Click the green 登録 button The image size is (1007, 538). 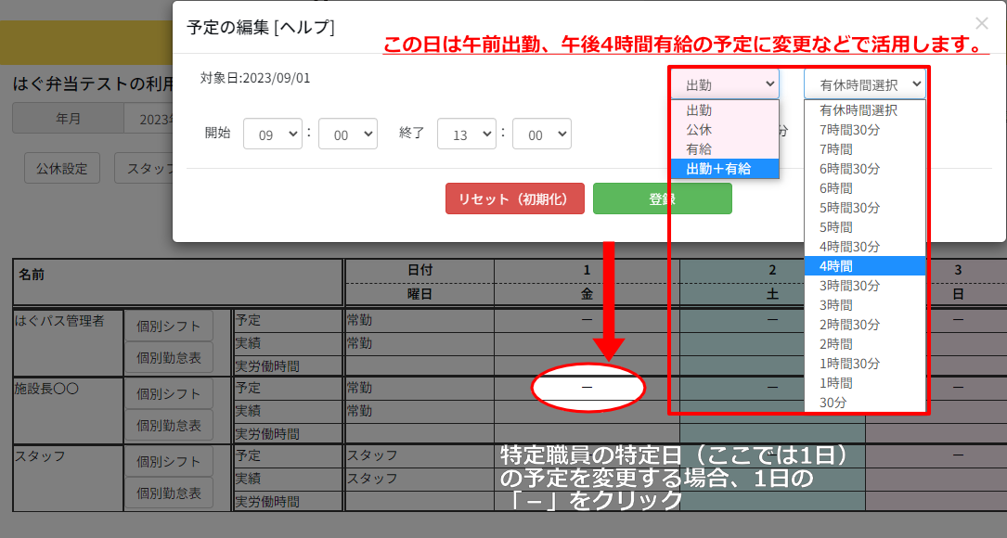click(x=662, y=199)
